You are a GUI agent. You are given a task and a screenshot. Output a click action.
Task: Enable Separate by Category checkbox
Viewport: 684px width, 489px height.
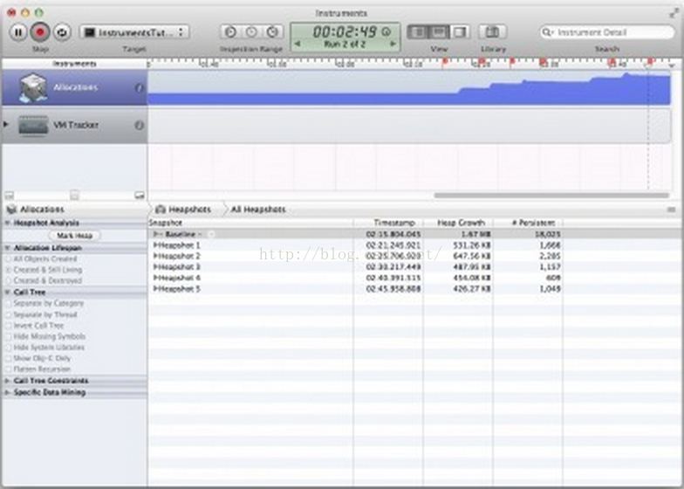(9, 304)
